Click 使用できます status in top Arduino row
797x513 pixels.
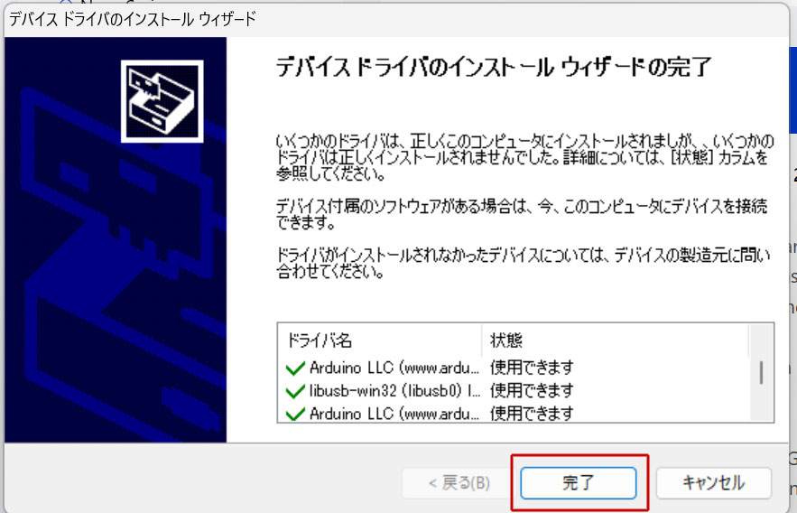point(532,368)
